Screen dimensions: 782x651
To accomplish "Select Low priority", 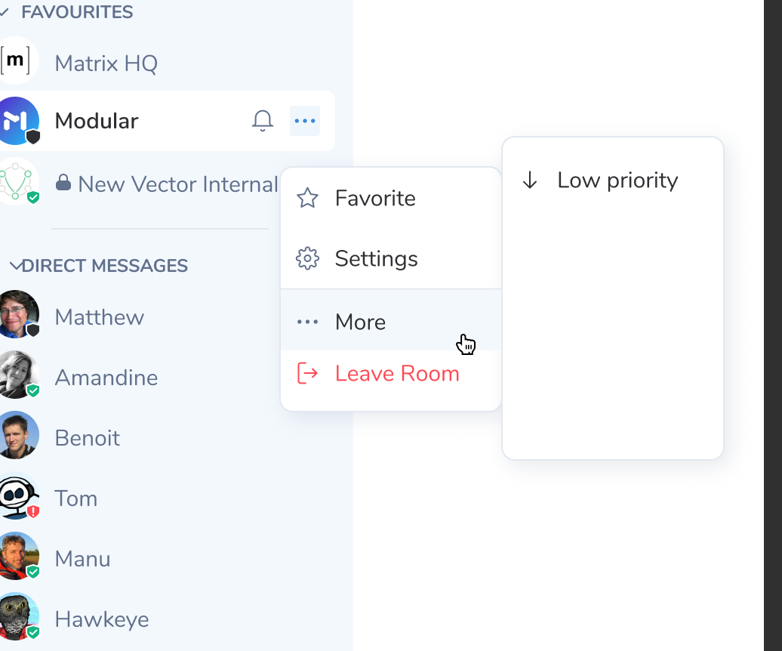I will coord(617,180).
